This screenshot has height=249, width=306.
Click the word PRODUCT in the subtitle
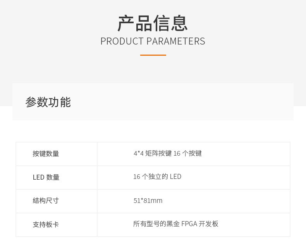(122, 41)
